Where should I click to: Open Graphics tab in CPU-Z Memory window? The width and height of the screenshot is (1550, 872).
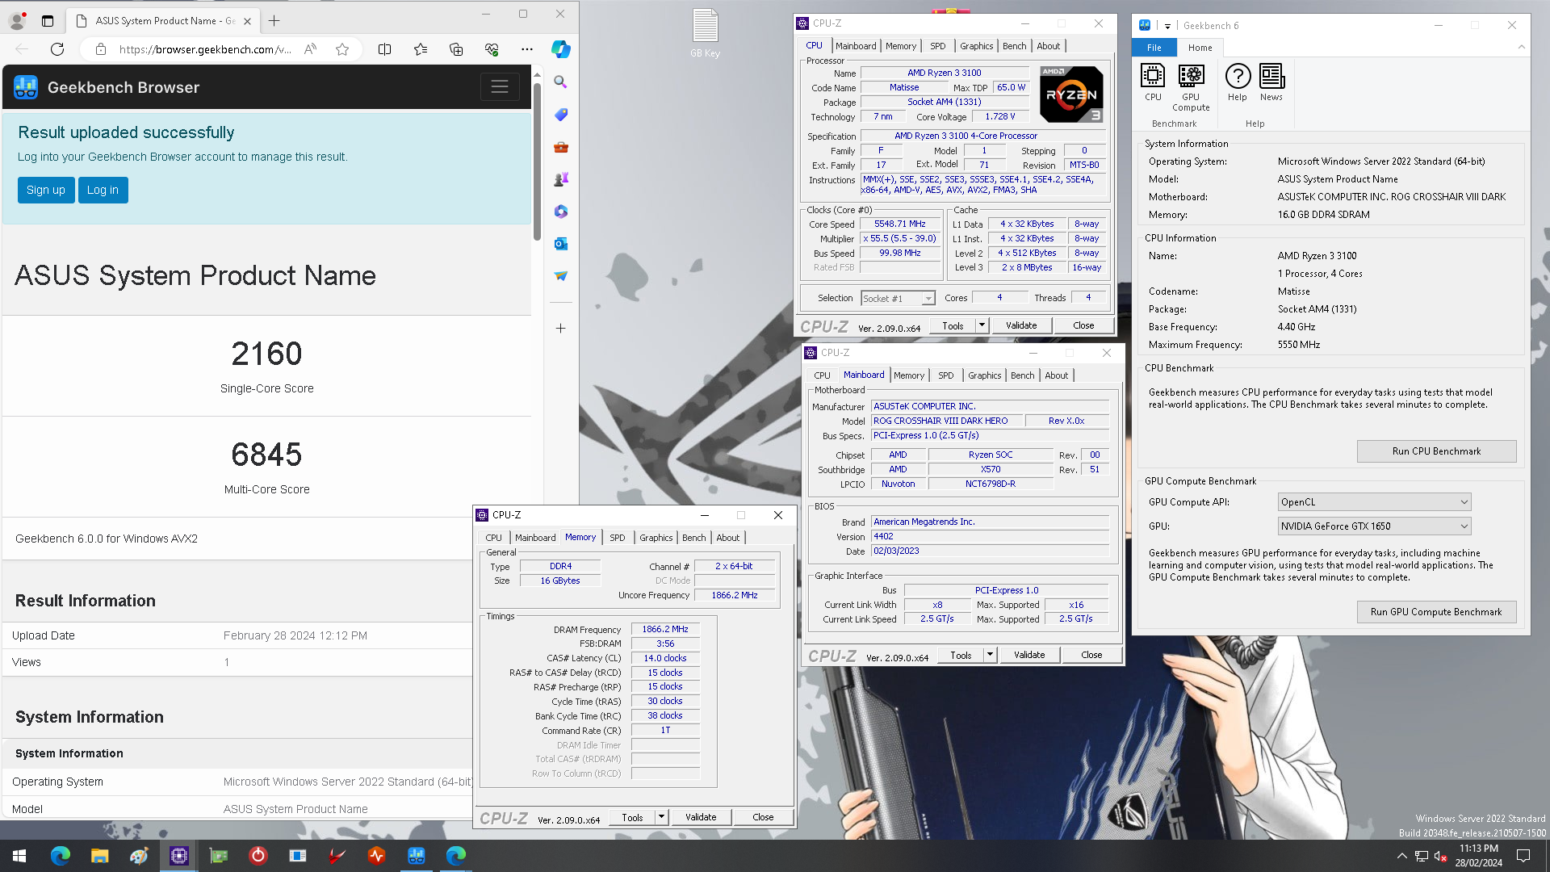656,538
